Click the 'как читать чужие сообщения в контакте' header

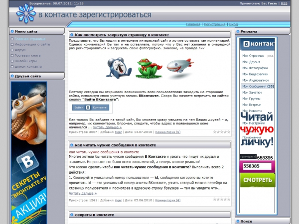116,145
